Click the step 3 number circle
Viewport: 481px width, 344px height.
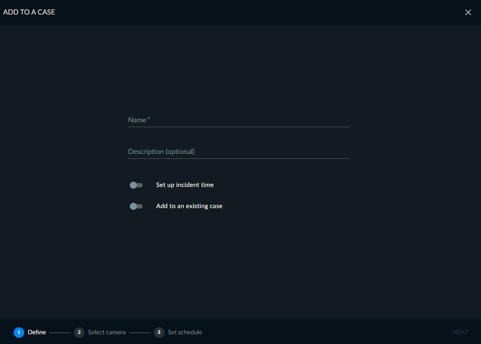(x=159, y=333)
